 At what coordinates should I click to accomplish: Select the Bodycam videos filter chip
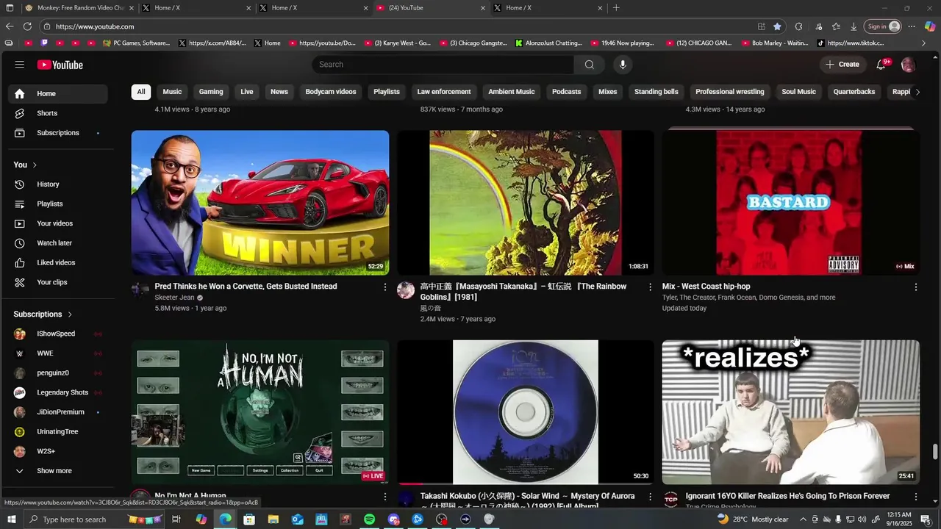[331, 92]
